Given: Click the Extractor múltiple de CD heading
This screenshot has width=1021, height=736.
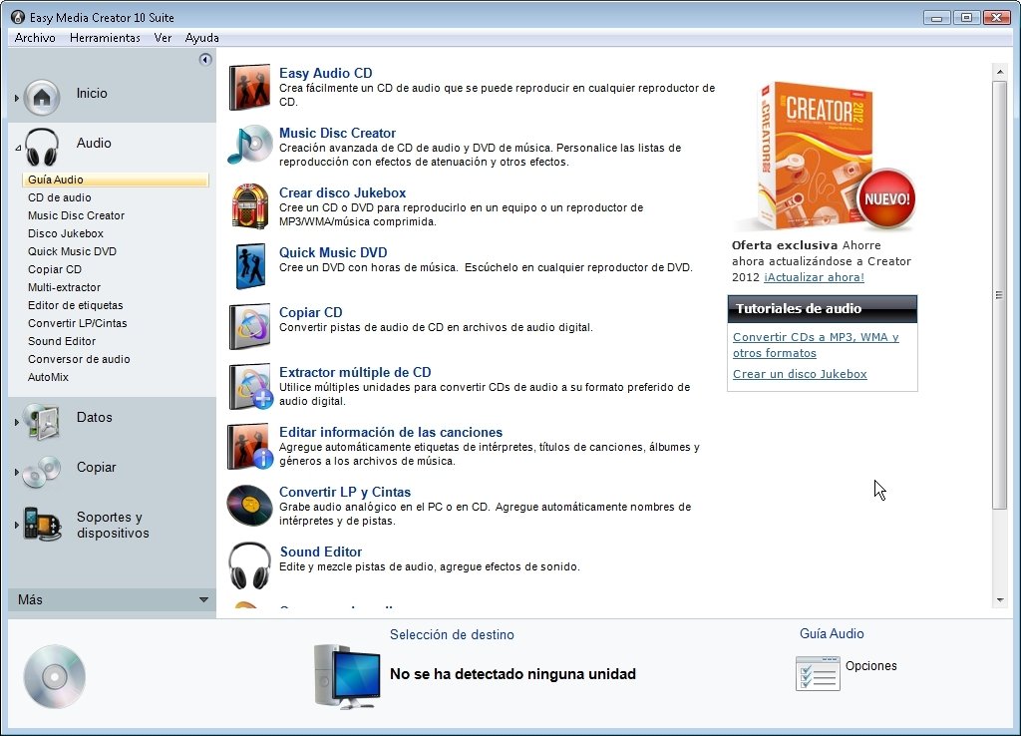Looking at the screenshot, I should tap(355, 372).
